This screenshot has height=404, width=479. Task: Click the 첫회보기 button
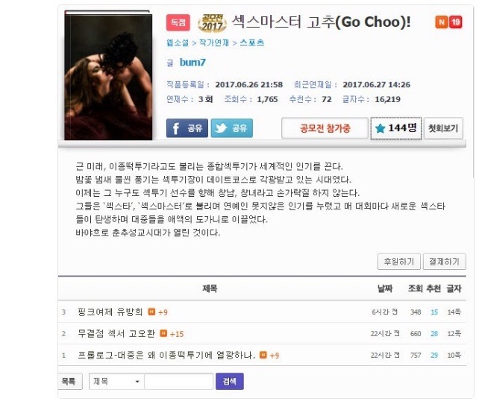[443, 128]
